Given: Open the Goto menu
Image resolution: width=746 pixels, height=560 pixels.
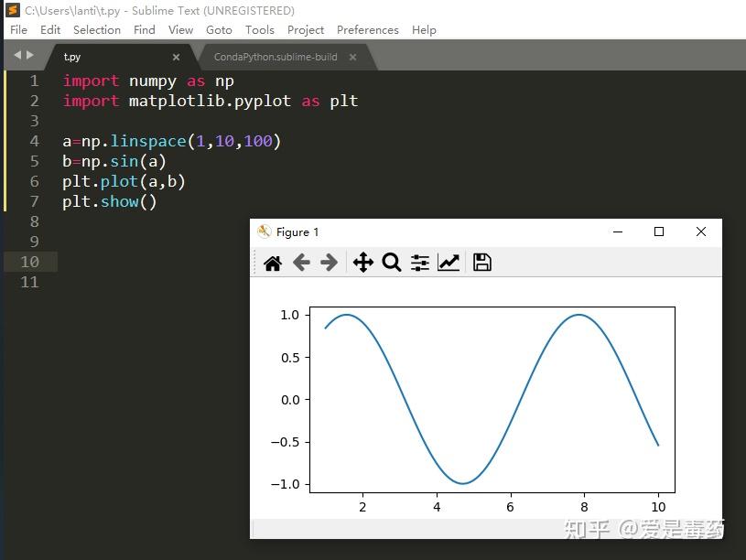Looking at the screenshot, I should click(219, 29).
